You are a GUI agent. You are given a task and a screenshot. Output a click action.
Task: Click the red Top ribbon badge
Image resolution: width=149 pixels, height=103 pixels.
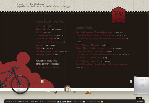pyautogui.click(x=119, y=15)
